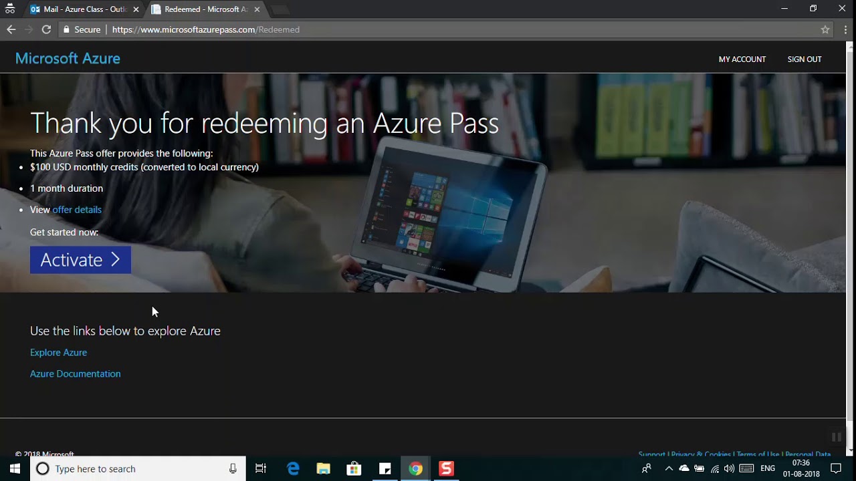Click the text 'Get started now:'

(x=64, y=232)
